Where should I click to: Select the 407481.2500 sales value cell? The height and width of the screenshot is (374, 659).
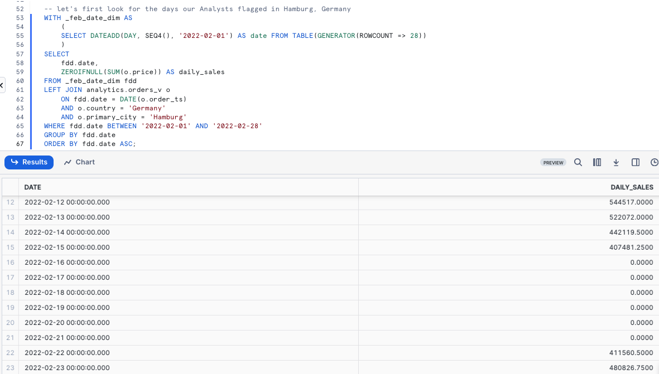point(631,247)
